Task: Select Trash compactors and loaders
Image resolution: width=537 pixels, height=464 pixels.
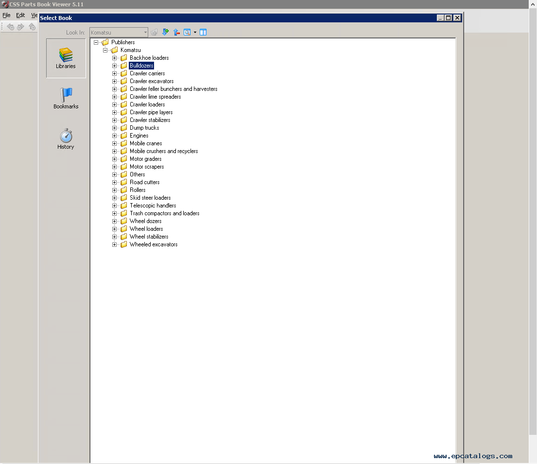Action: 164,213
